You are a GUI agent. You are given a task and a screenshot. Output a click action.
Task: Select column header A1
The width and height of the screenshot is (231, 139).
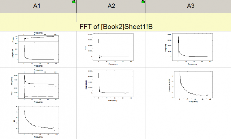click(x=38, y=6)
